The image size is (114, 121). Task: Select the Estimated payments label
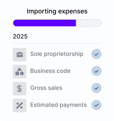59,105
